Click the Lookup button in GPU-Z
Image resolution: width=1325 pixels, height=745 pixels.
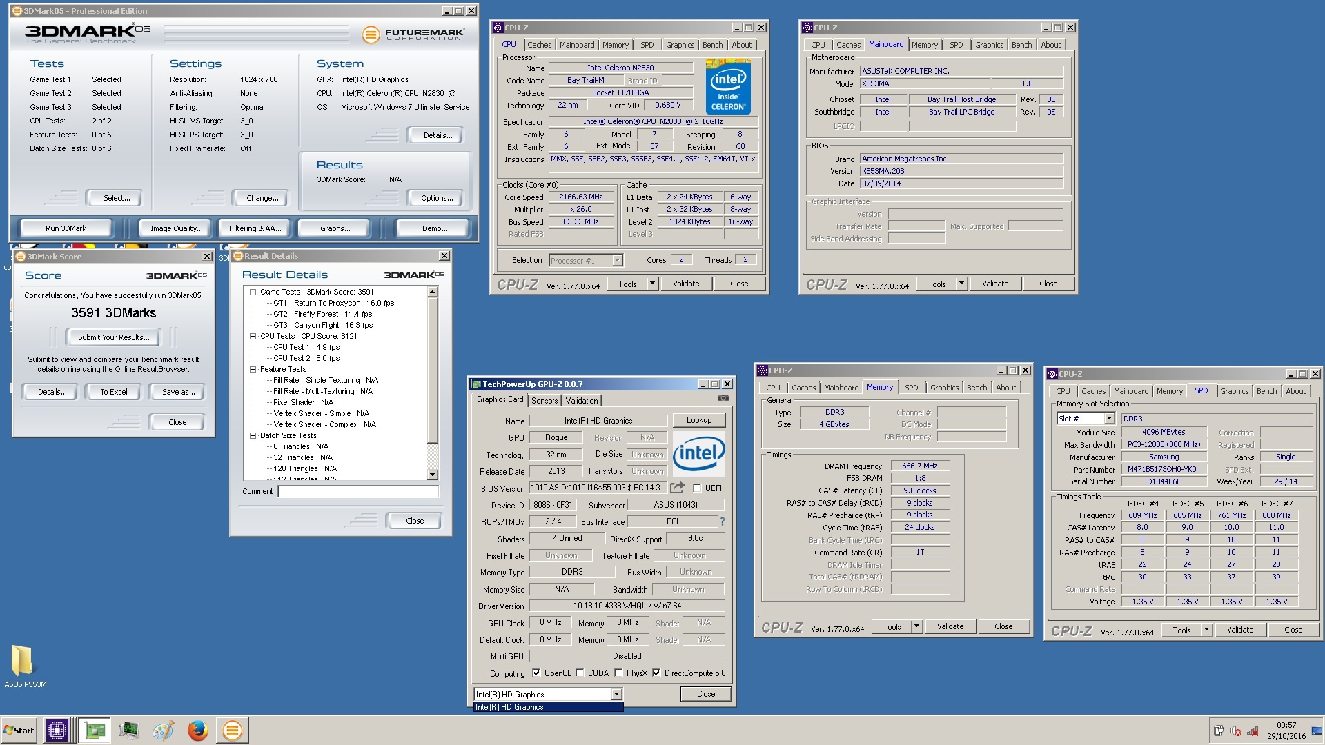tap(698, 420)
